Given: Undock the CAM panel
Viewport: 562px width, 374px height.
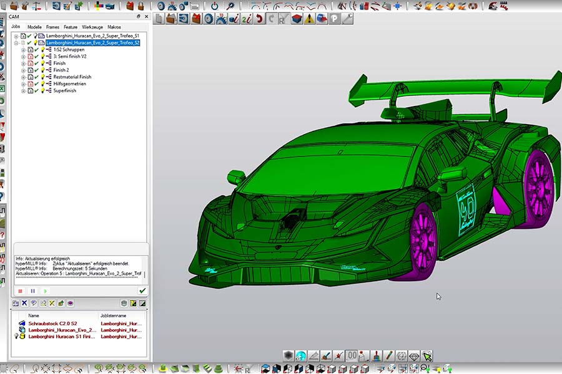Looking at the screenshot, I should coord(139,16).
